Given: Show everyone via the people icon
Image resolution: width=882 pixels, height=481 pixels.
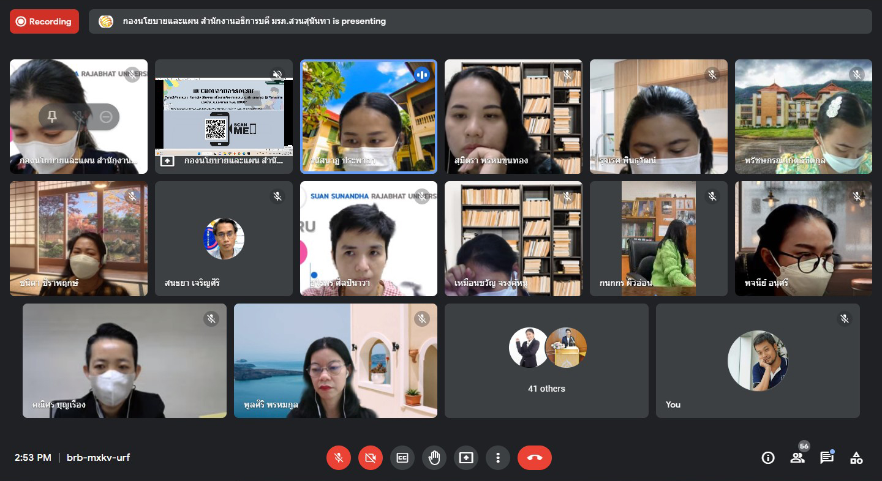Looking at the screenshot, I should coord(797,458).
